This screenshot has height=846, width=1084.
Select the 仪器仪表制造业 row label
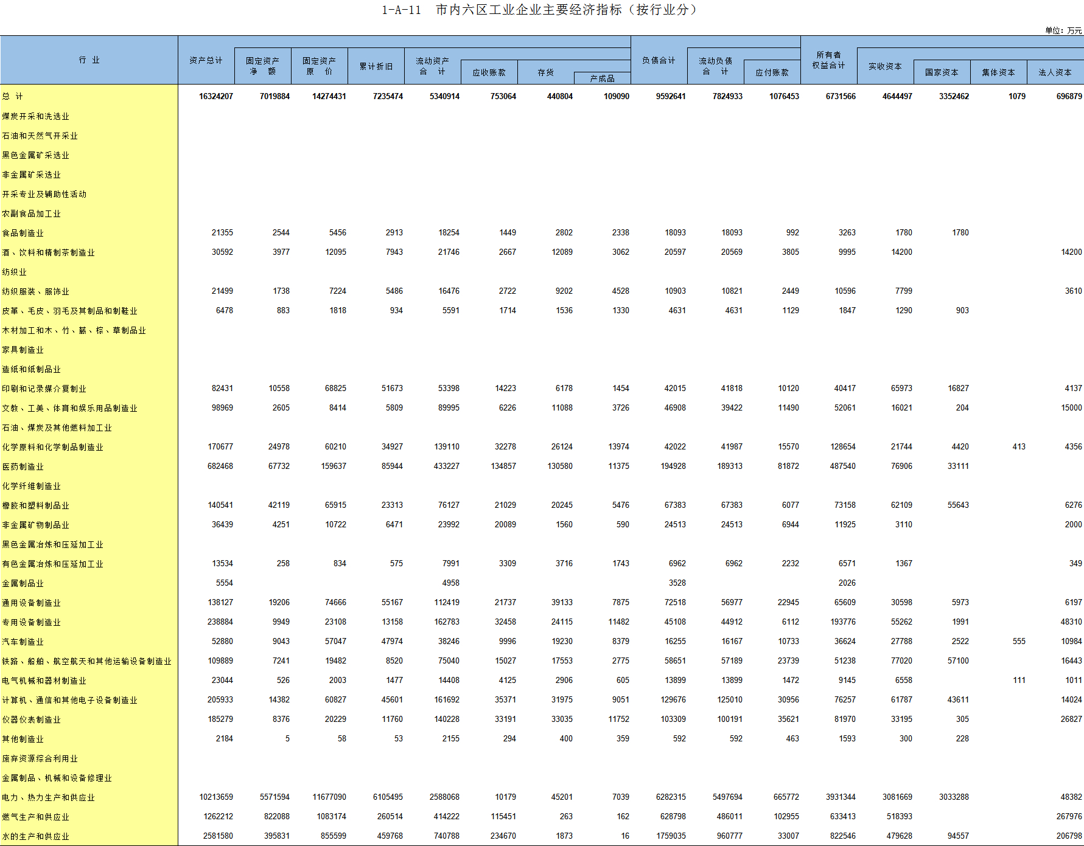(x=31, y=719)
